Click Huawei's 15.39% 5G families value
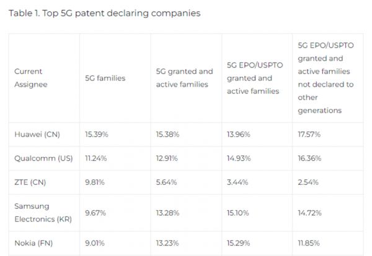This screenshot has width=372, height=256. pyautogui.click(x=97, y=134)
